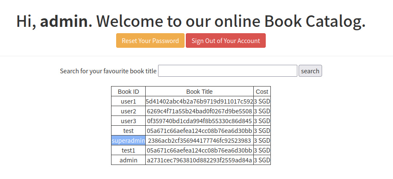Viewport: 393px width, 179px height.
Task: Select the Book ID column header
Action: coord(128,92)
